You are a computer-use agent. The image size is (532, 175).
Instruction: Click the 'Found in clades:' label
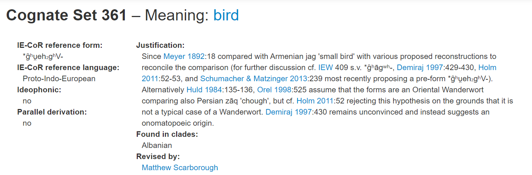click(x=167, y=134)
